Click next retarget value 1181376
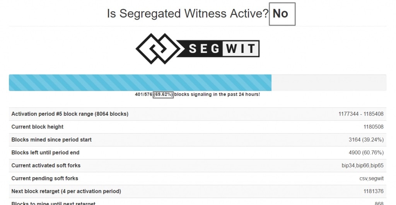 (x=373, y=191)
